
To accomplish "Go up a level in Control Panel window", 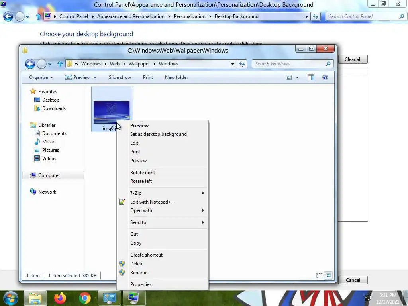I will (38, 16).
